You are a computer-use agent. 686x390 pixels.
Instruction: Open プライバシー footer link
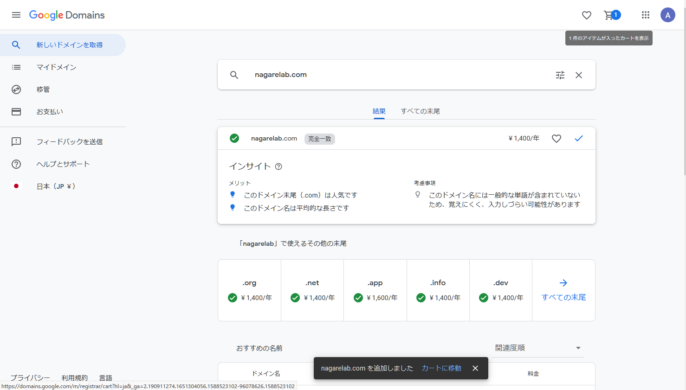(30, 378)
